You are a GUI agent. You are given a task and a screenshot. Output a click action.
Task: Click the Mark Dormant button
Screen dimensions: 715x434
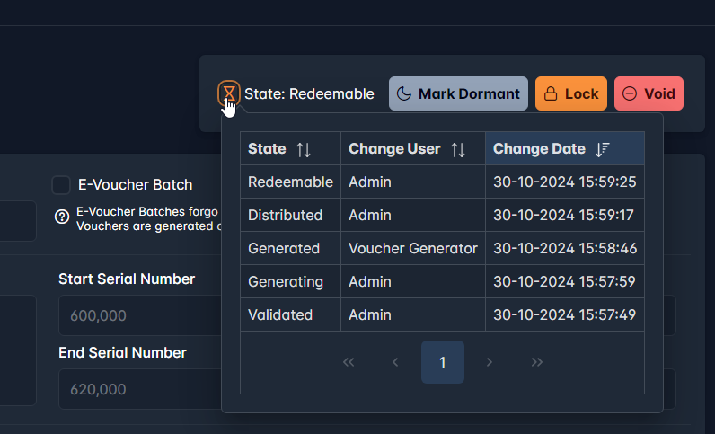458,93
